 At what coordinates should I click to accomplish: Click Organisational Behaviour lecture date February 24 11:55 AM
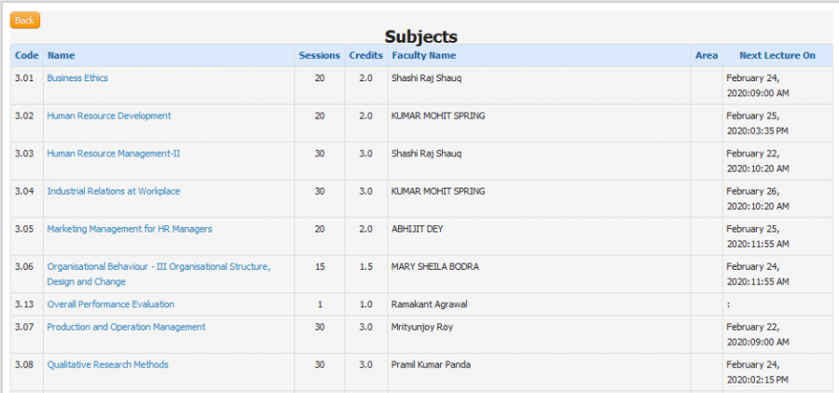pos(758,275)
